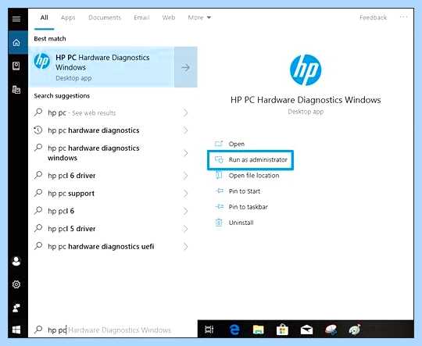Expand the 'hp pc - See web results' chevron

pos(185,112)
